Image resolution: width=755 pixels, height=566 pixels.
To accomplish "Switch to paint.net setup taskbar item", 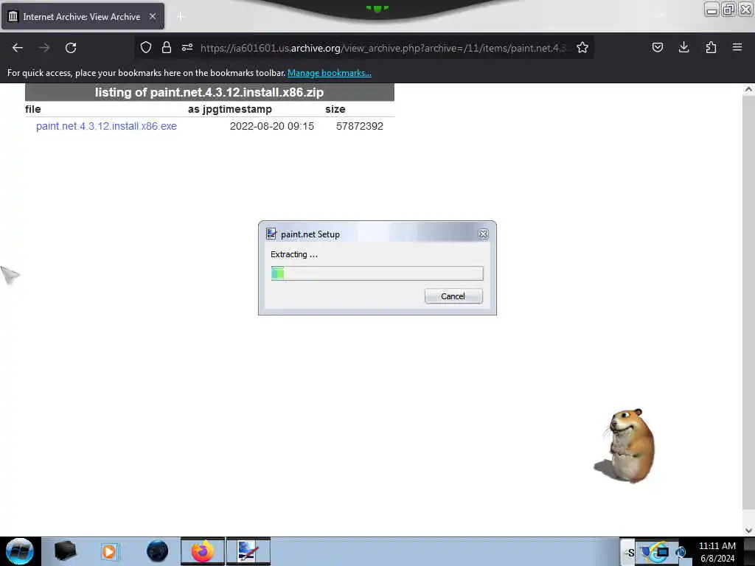I will coord(248,551).
